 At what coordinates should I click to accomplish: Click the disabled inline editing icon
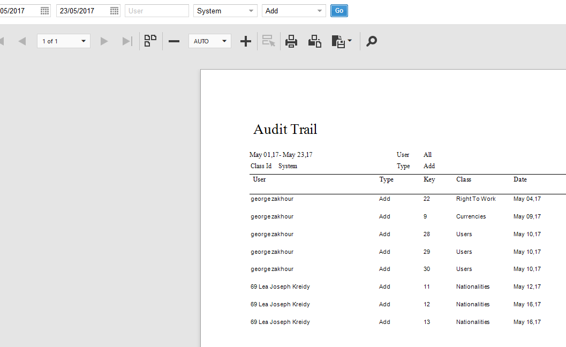[x=269, y=41]
